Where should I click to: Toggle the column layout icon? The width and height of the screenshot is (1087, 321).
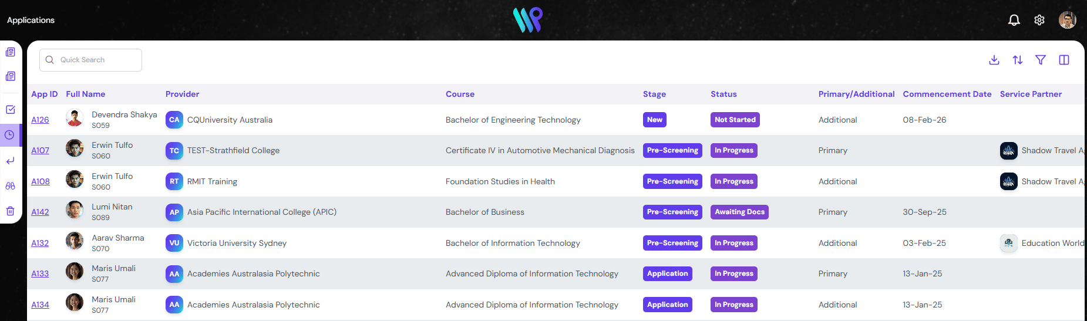(x=1064, y=60)
